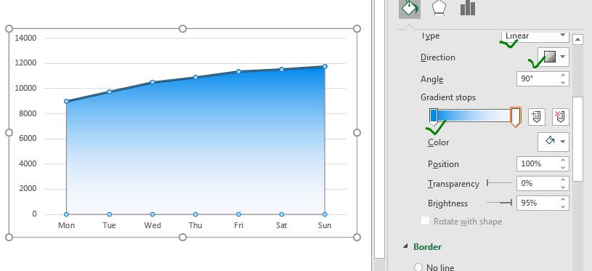Increase the Angle value with up arrow
This screenshot has height=271, width=592.
point(563,76)
